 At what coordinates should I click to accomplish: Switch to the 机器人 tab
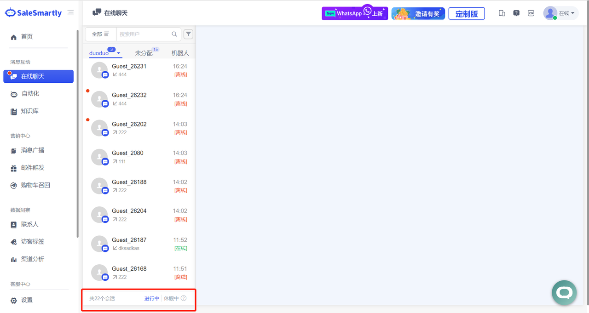coord(180,53)
